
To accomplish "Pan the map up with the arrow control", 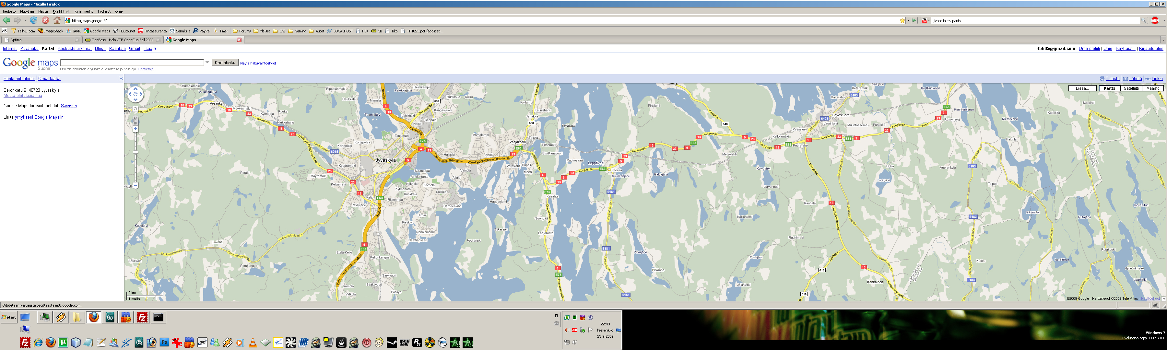I will (x=136, y=89).
